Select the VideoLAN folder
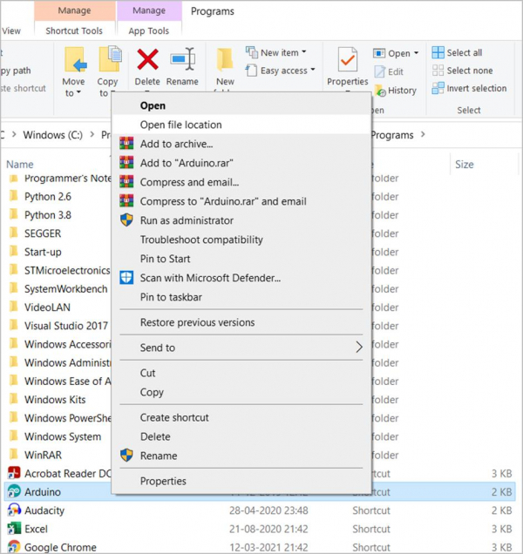Viewport: 523px width, 554px height. [47, 307]
